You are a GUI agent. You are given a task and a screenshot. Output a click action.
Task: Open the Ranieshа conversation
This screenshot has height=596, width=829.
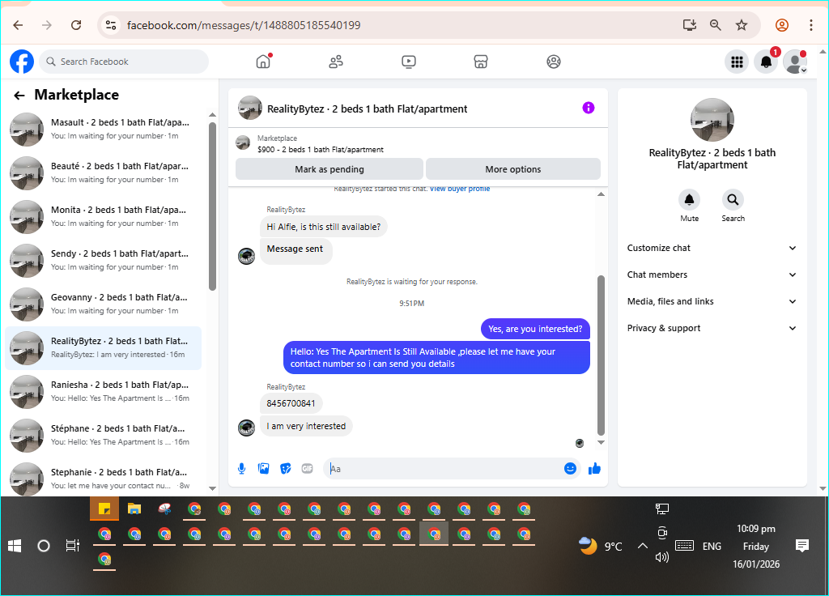coord(103,392)
